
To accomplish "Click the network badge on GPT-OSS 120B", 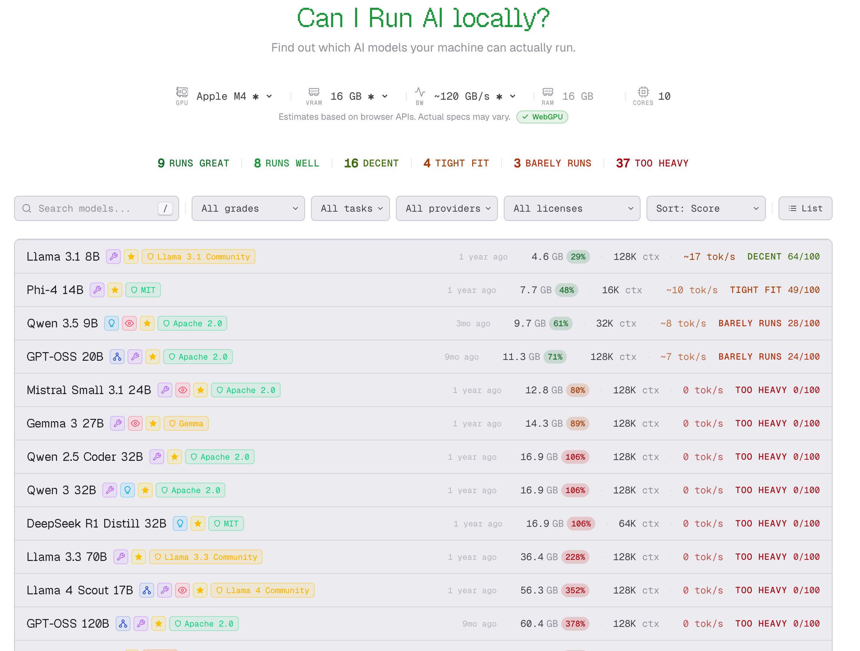I will (123, 624).
